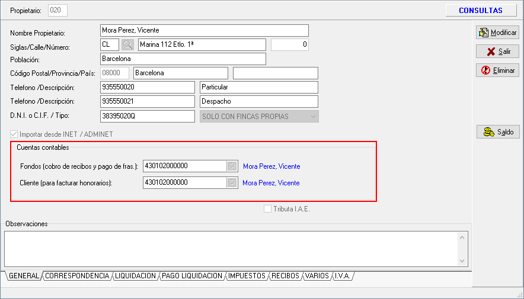Click the Particular description field
Image resolution: width=524 pixels, height=299 pixels.
pyautogui.click(x=259, y=88)
